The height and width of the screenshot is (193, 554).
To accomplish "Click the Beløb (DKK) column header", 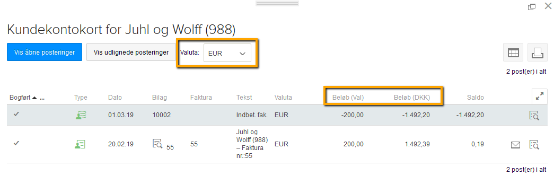I will click(412, 98).
